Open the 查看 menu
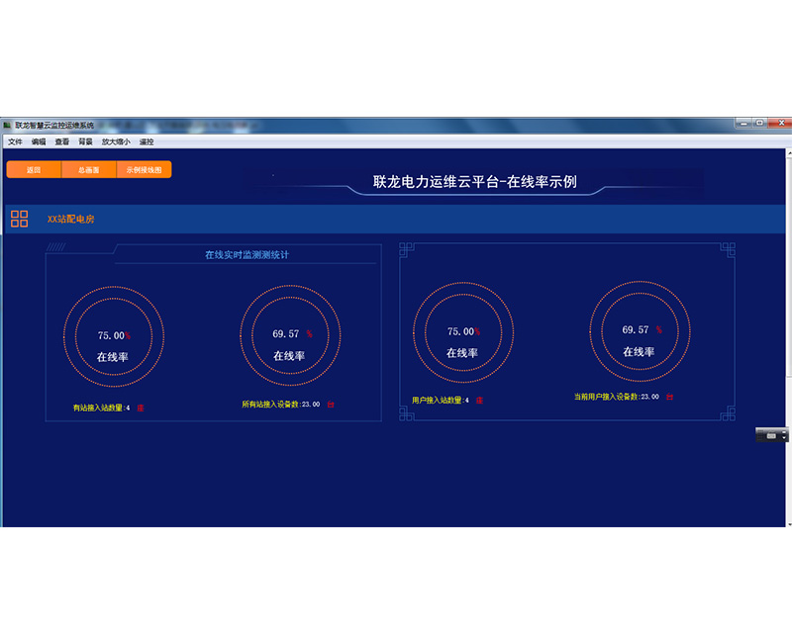 click(x=62, y=142)
